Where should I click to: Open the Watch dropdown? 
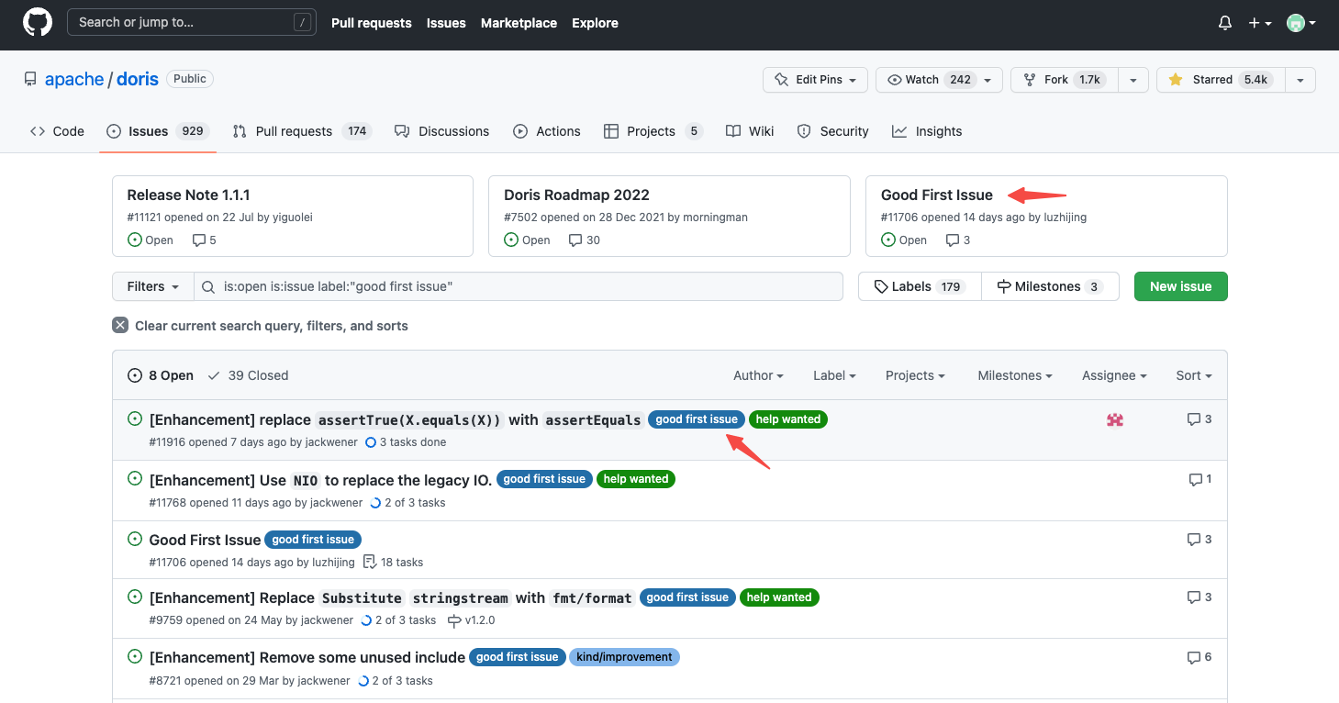click(x=939, y=80)
